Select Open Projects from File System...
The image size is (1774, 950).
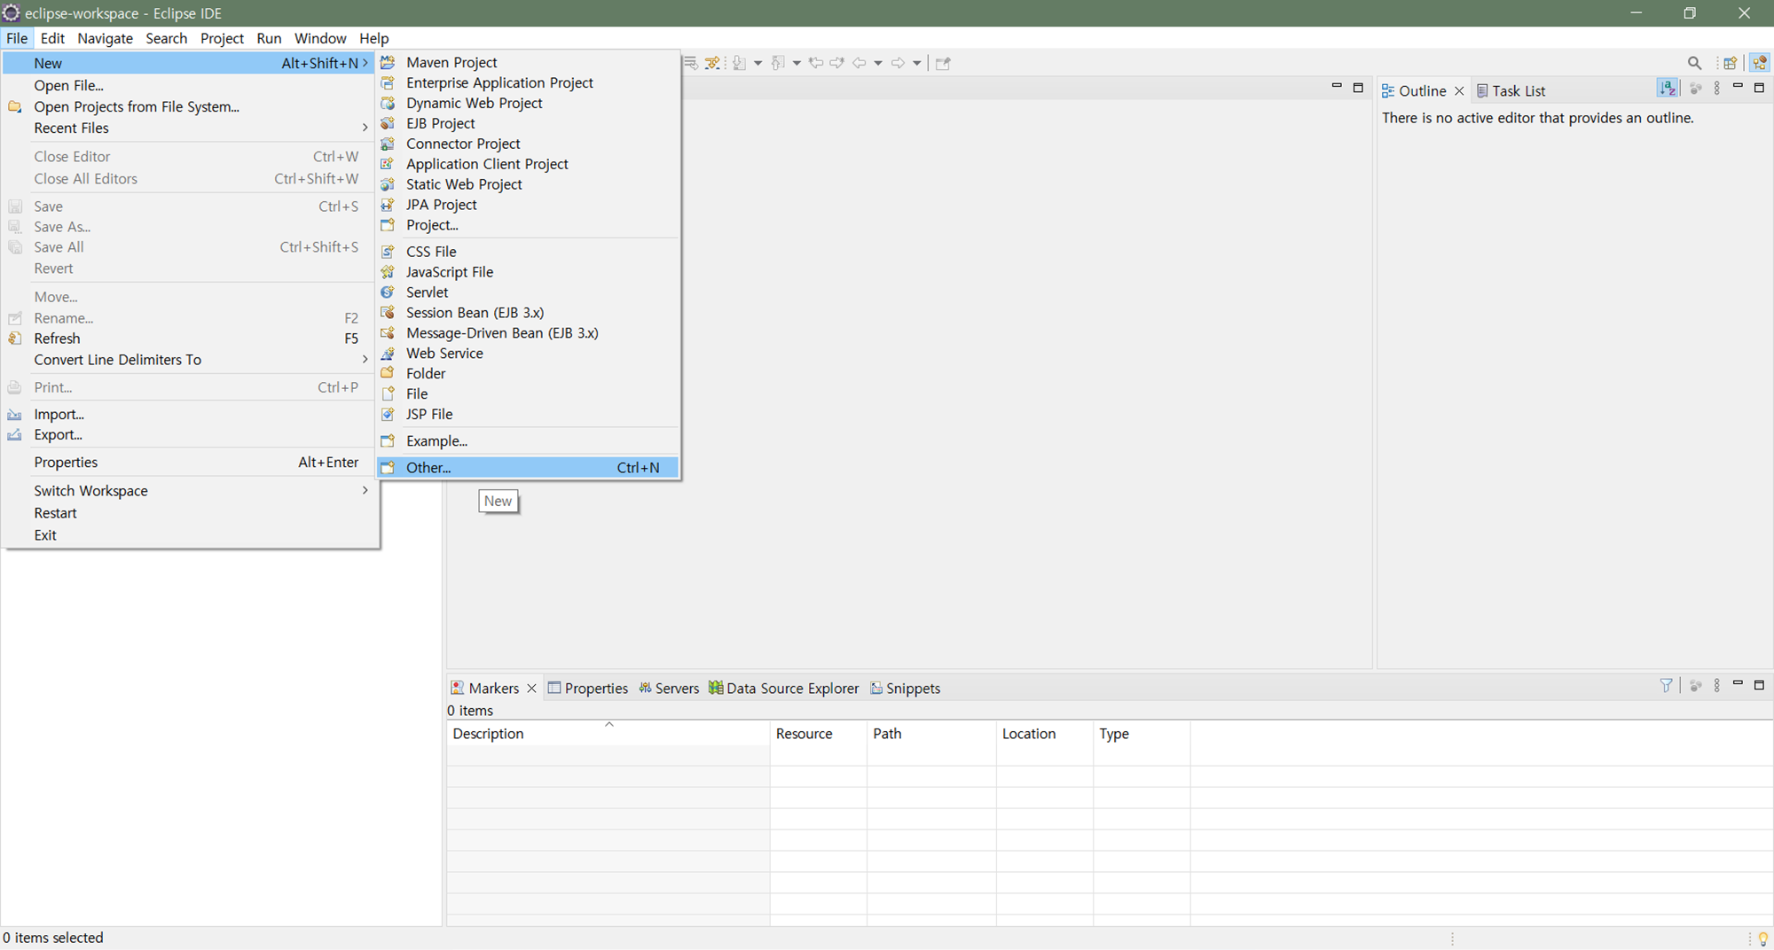pyautogui.click(x=190, y=106)
